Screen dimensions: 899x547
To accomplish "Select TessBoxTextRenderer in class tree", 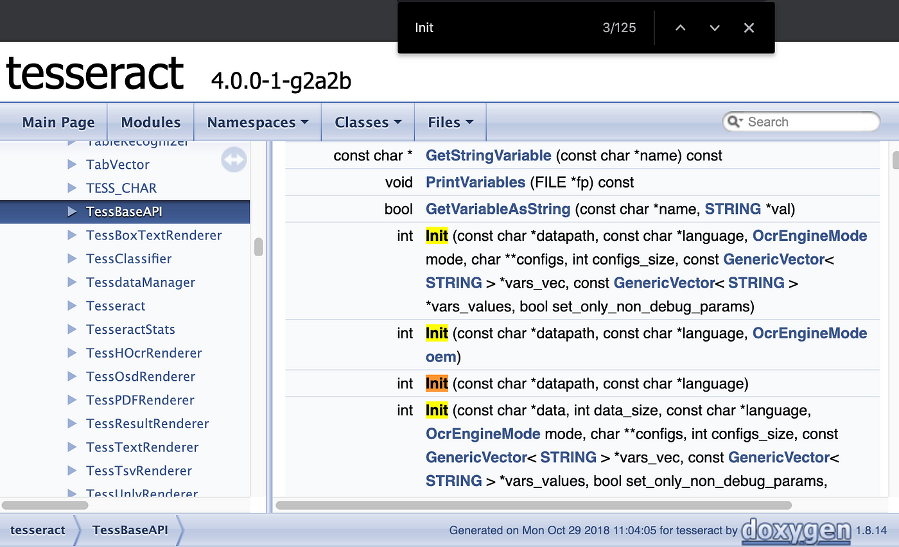I will (x=154, y=235).
